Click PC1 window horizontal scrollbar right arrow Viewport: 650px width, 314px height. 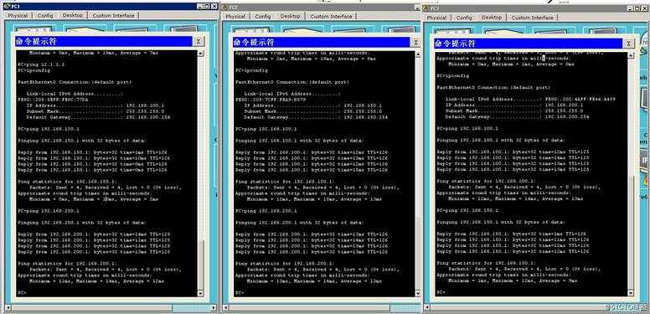214,308
